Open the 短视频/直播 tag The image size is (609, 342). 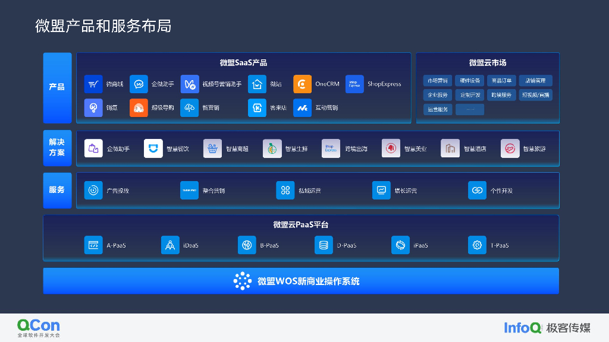click(x=536, y=95)
